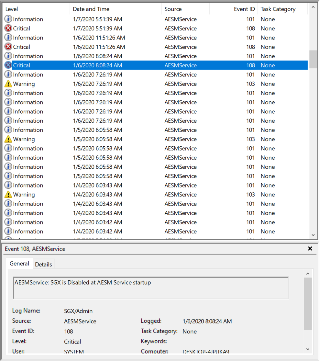Click the Critical icon in the highlighted 8:08:24 AM row

tap(8, 65)
